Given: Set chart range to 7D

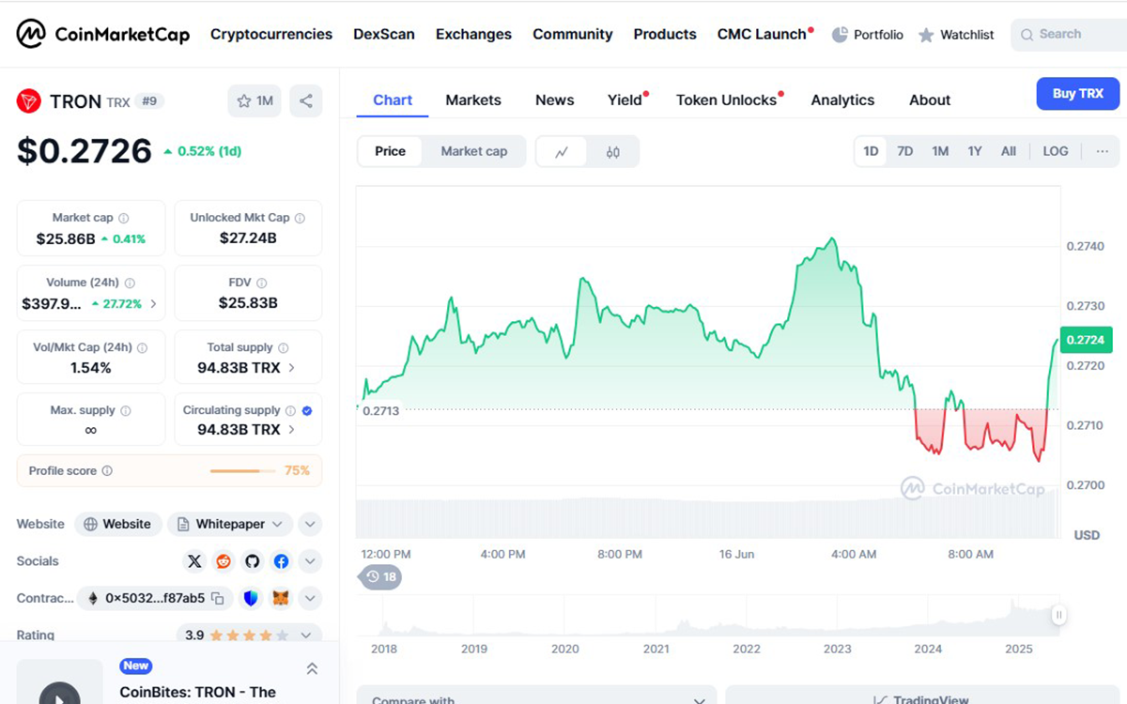Looking at the screenshot, I should coord(904,151).
